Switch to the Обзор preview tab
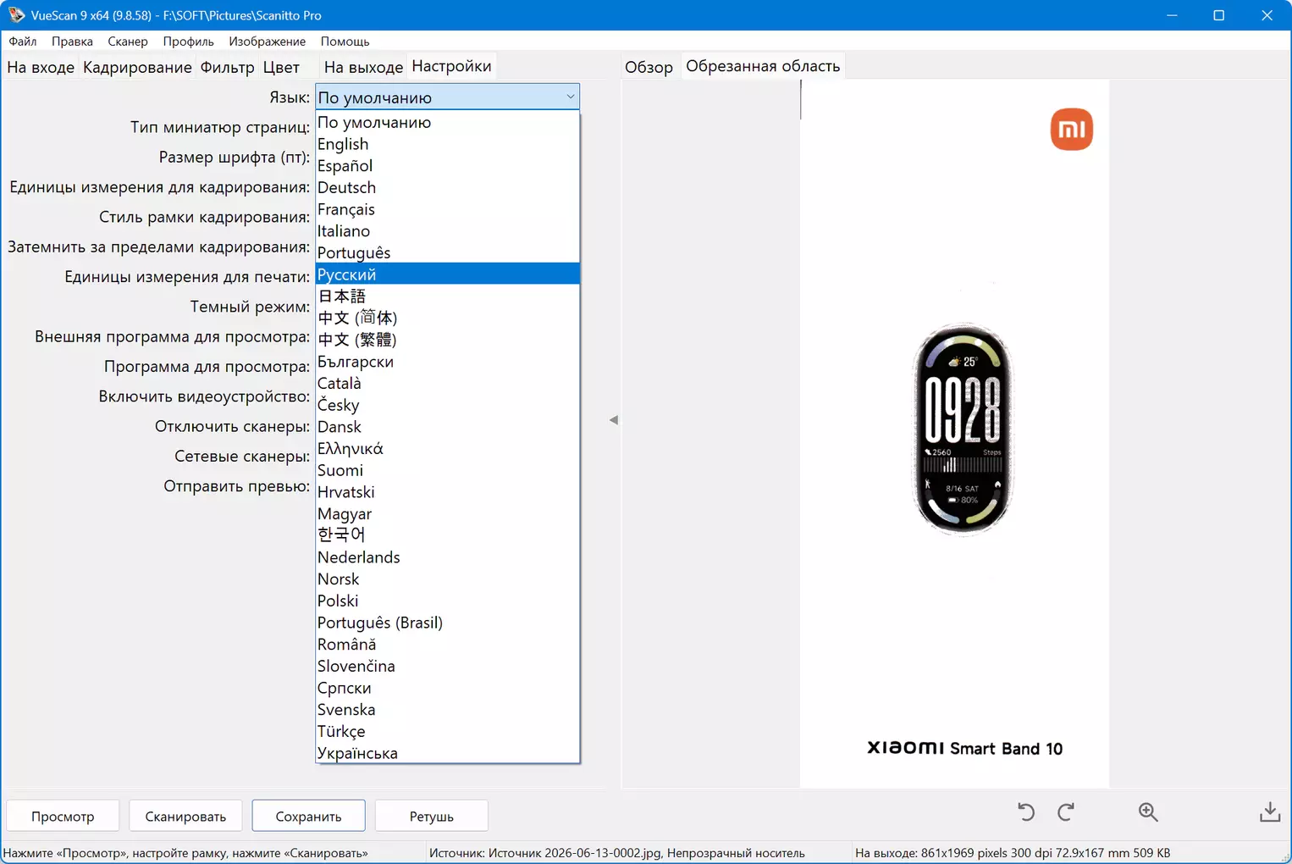The width and height of the screenshot is (1292, 864). pyautogui.click(x=649, y=67)
